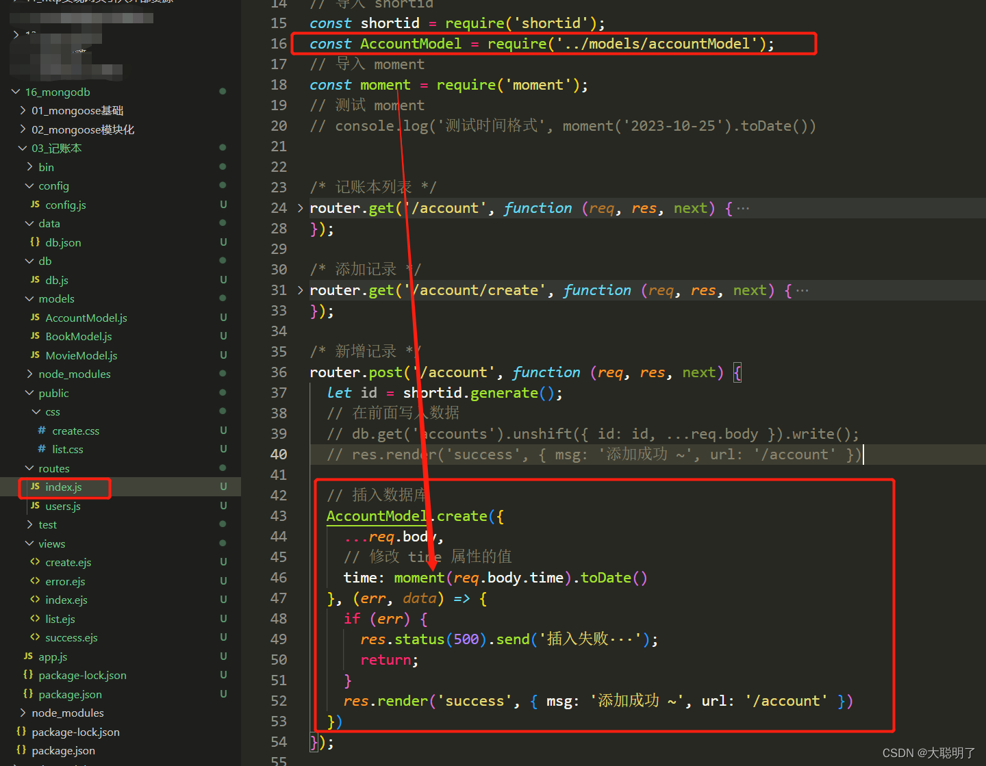
Task: Click the JS icon of users.js
Action: click(35, 506)
